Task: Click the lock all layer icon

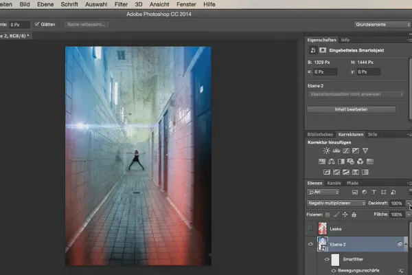Action: pyautogui.click(x=354, y=214)
